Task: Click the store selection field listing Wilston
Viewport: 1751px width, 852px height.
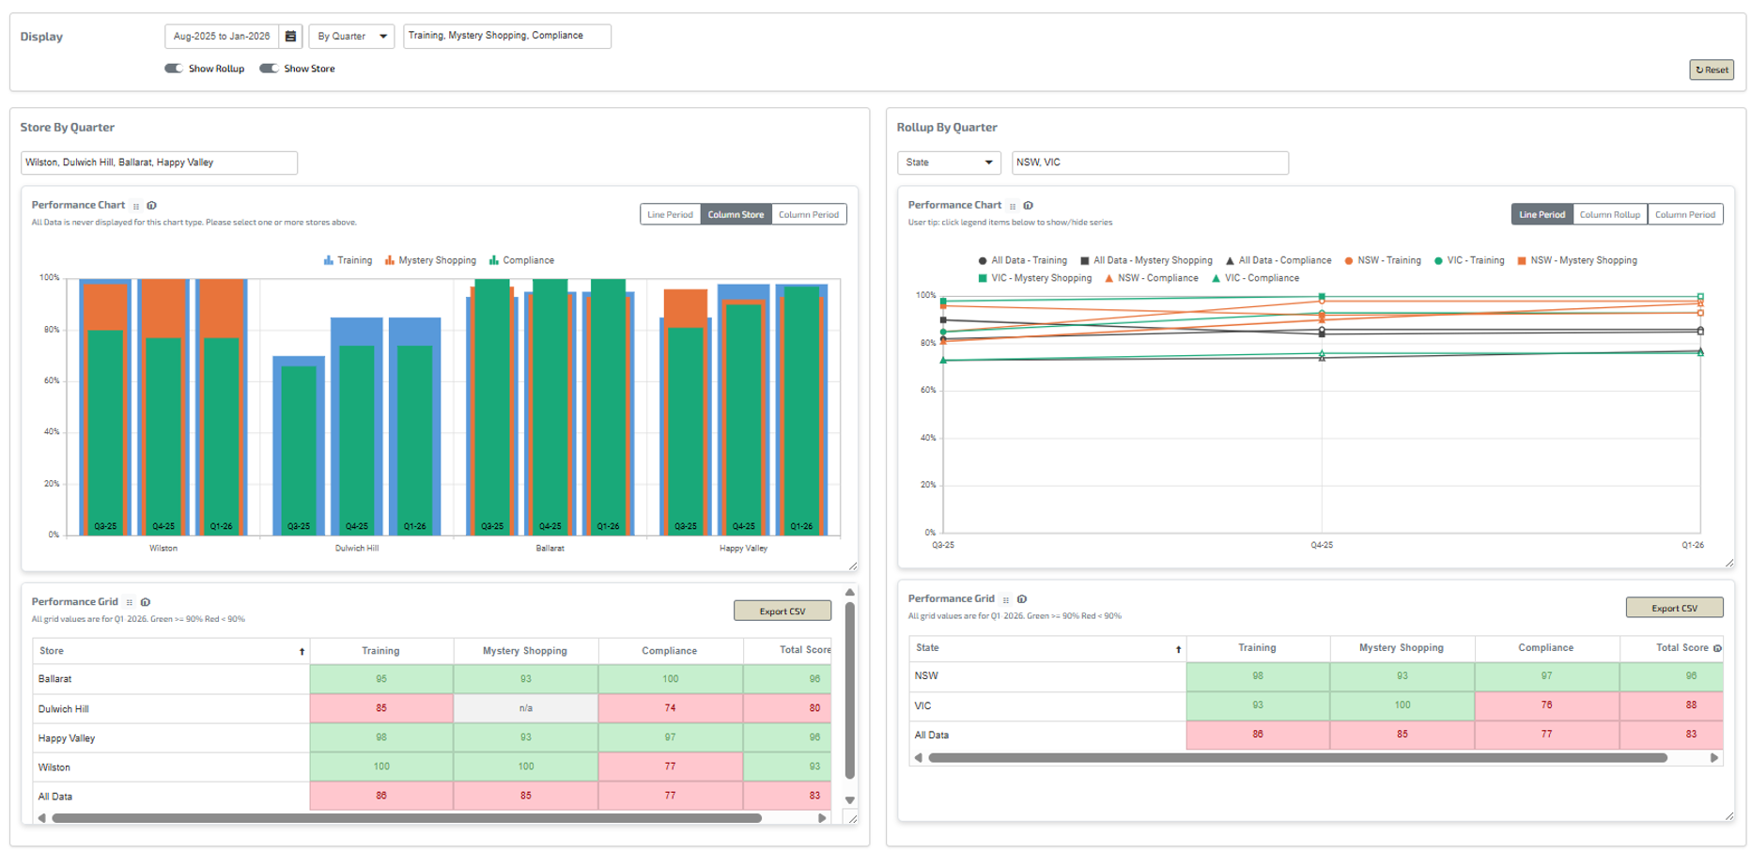Action: tap(159, 163)
